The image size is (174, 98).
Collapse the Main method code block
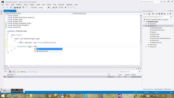(7, 39)
